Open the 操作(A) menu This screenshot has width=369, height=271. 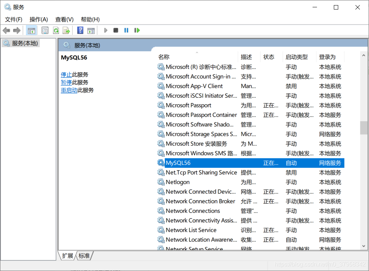pyautogui.click(x=38, y=19)
